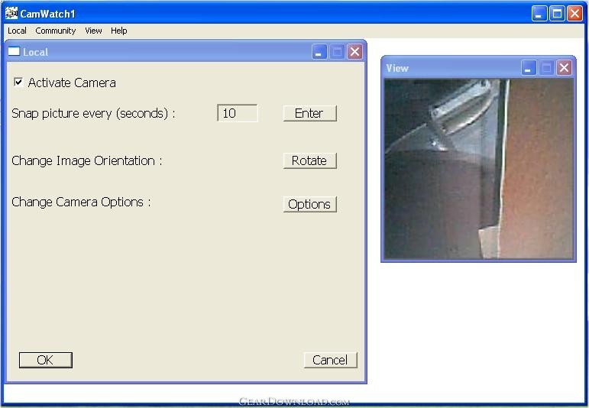
Task: Close the CamWatch1 main window
Action: [574, 14]
